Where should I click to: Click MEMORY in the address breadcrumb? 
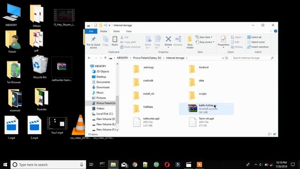click(x=122, y=58)
